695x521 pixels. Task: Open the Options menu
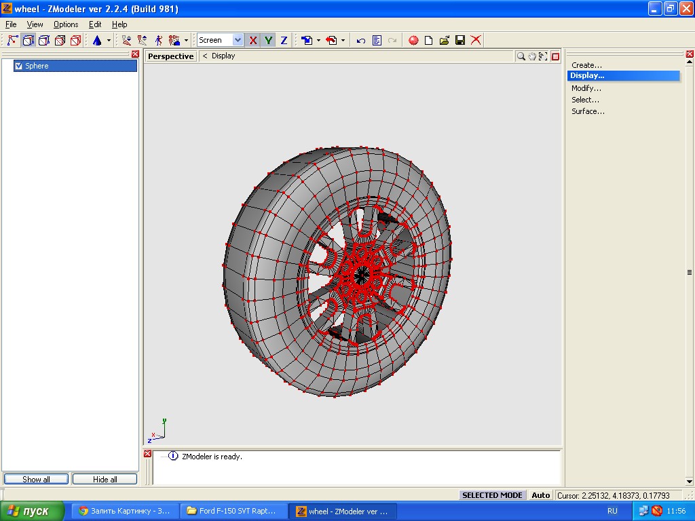click(66, 24)
